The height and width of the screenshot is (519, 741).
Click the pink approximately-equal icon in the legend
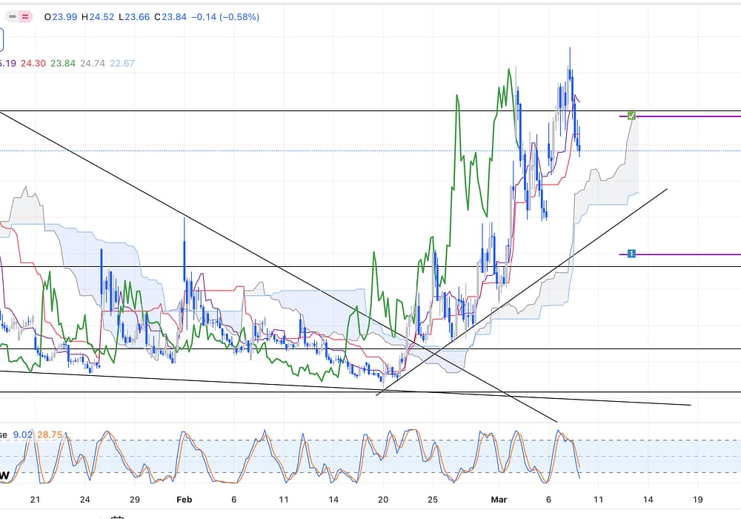pyautogui.click(x=26, y=16)
